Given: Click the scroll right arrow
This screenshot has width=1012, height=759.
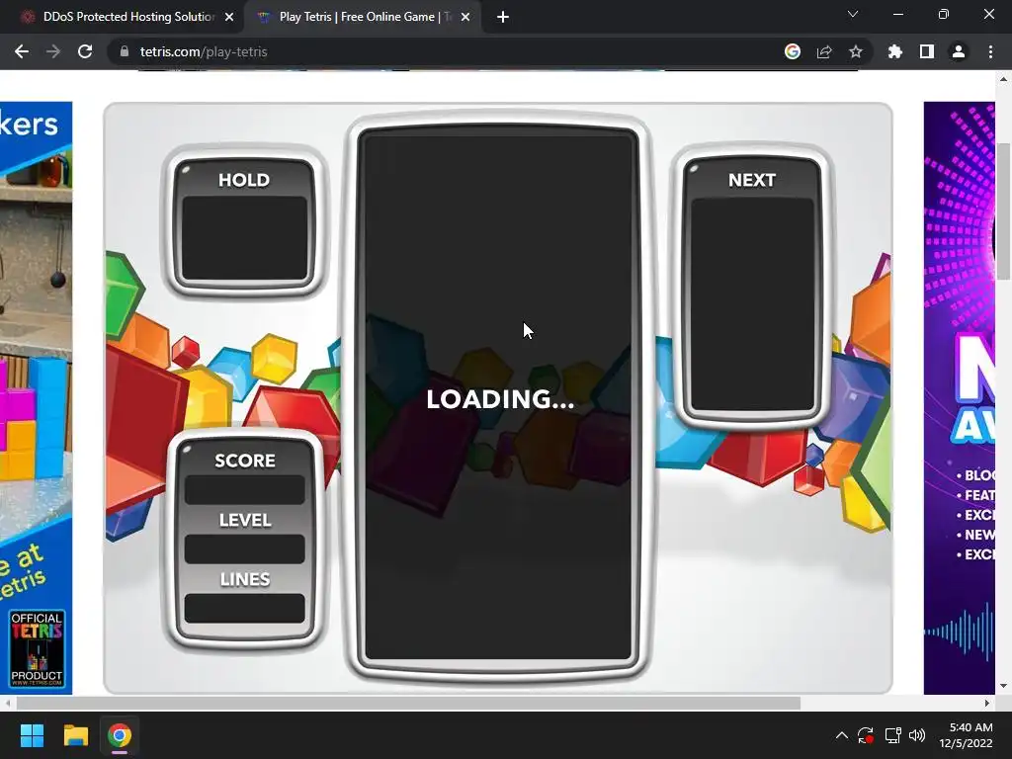Looking at the screenshot, I should (x=987, y=703).
